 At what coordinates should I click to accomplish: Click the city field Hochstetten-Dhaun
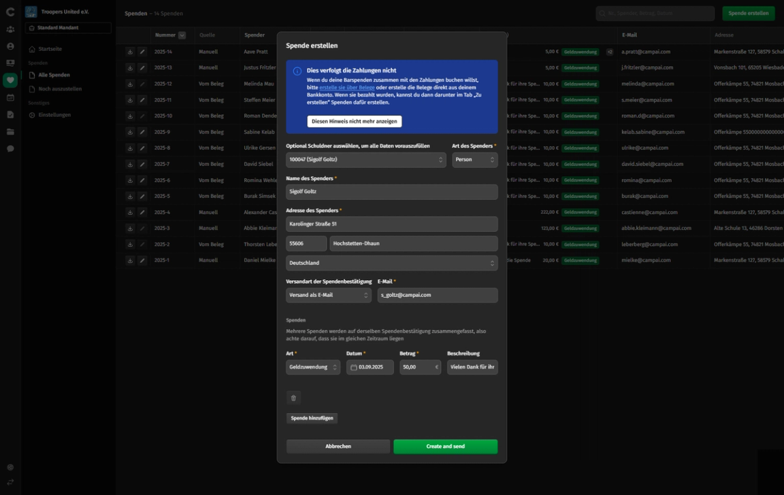click(414, 243)
